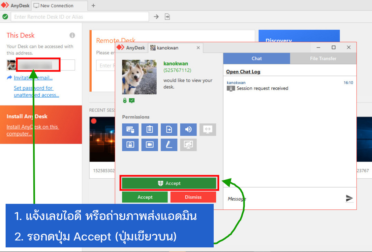Select the New Connection tab

[x=59, y=6]
